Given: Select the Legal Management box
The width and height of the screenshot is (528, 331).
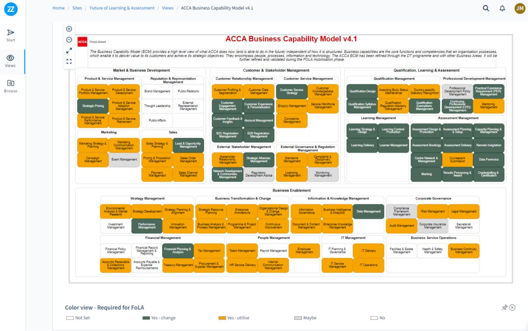Looking at the screenshot, I should [x=464, y=211].
